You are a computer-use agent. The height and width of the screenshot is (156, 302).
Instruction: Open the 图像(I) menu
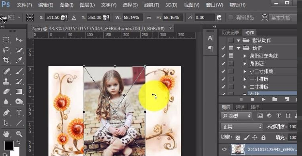(66, 5)
